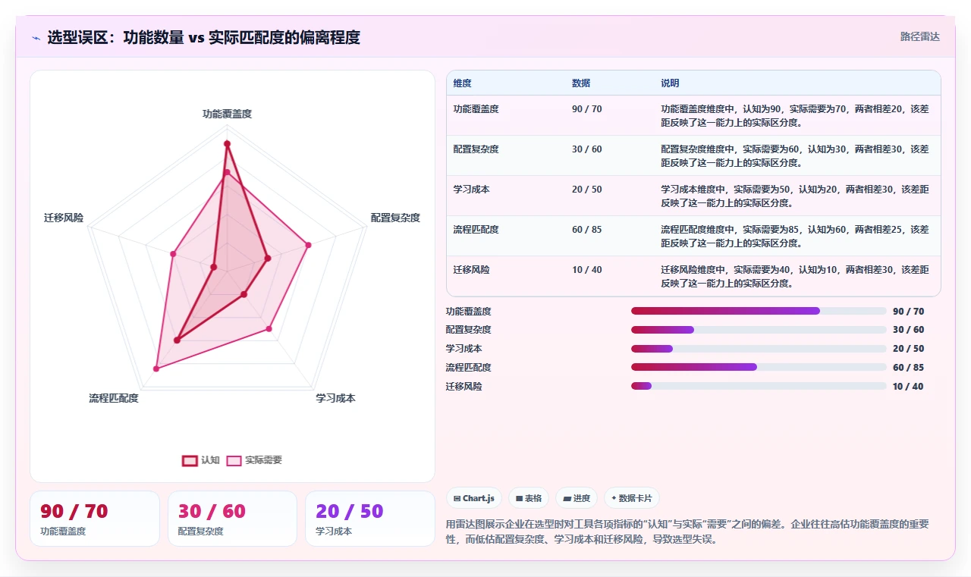
Task: Select the Chart.js tag
Action: pos(474,498)
